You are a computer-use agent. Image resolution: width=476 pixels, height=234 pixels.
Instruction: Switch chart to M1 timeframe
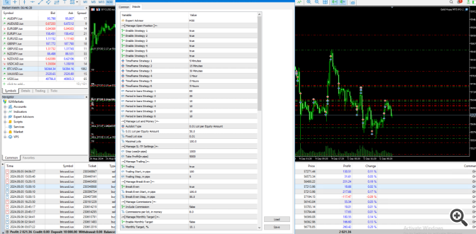86,2
